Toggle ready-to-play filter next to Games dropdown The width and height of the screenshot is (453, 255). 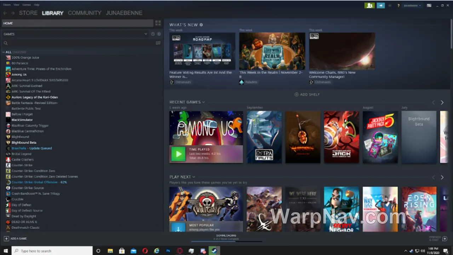[x=159, y=34]
